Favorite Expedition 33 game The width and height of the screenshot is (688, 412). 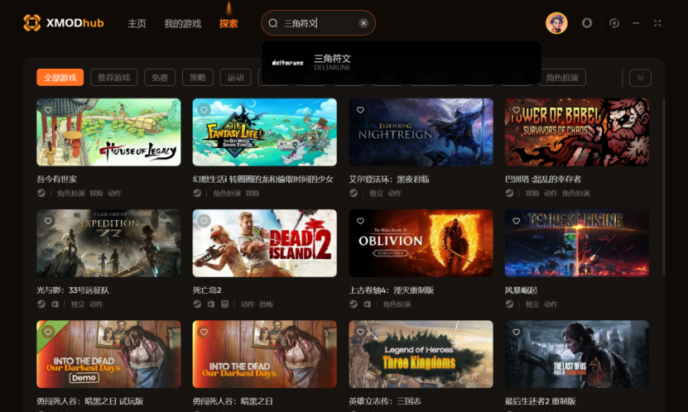pos(48,221)
